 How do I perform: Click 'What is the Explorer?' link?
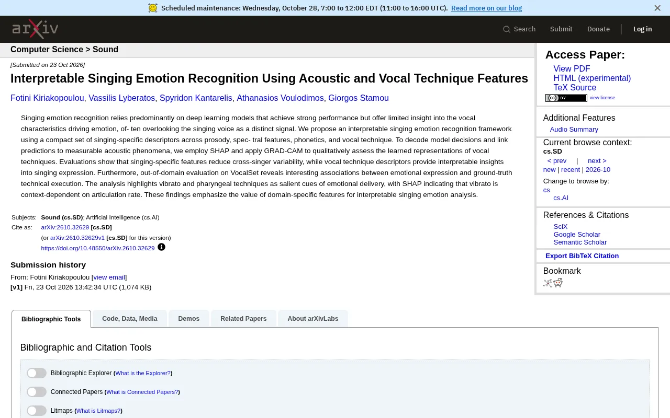pyautogui.click(x=143, y=373)
